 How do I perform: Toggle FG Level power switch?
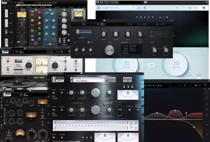tap(54, 110)
